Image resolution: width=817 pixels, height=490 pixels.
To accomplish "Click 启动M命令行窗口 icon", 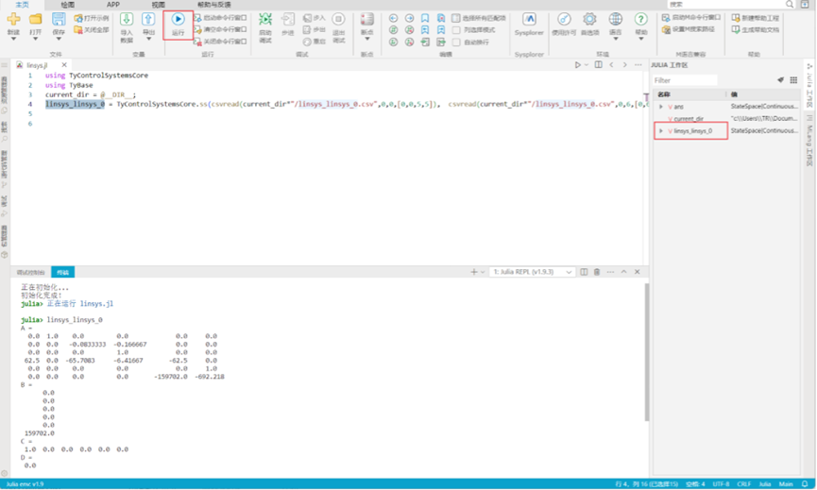I will (666, 18).
